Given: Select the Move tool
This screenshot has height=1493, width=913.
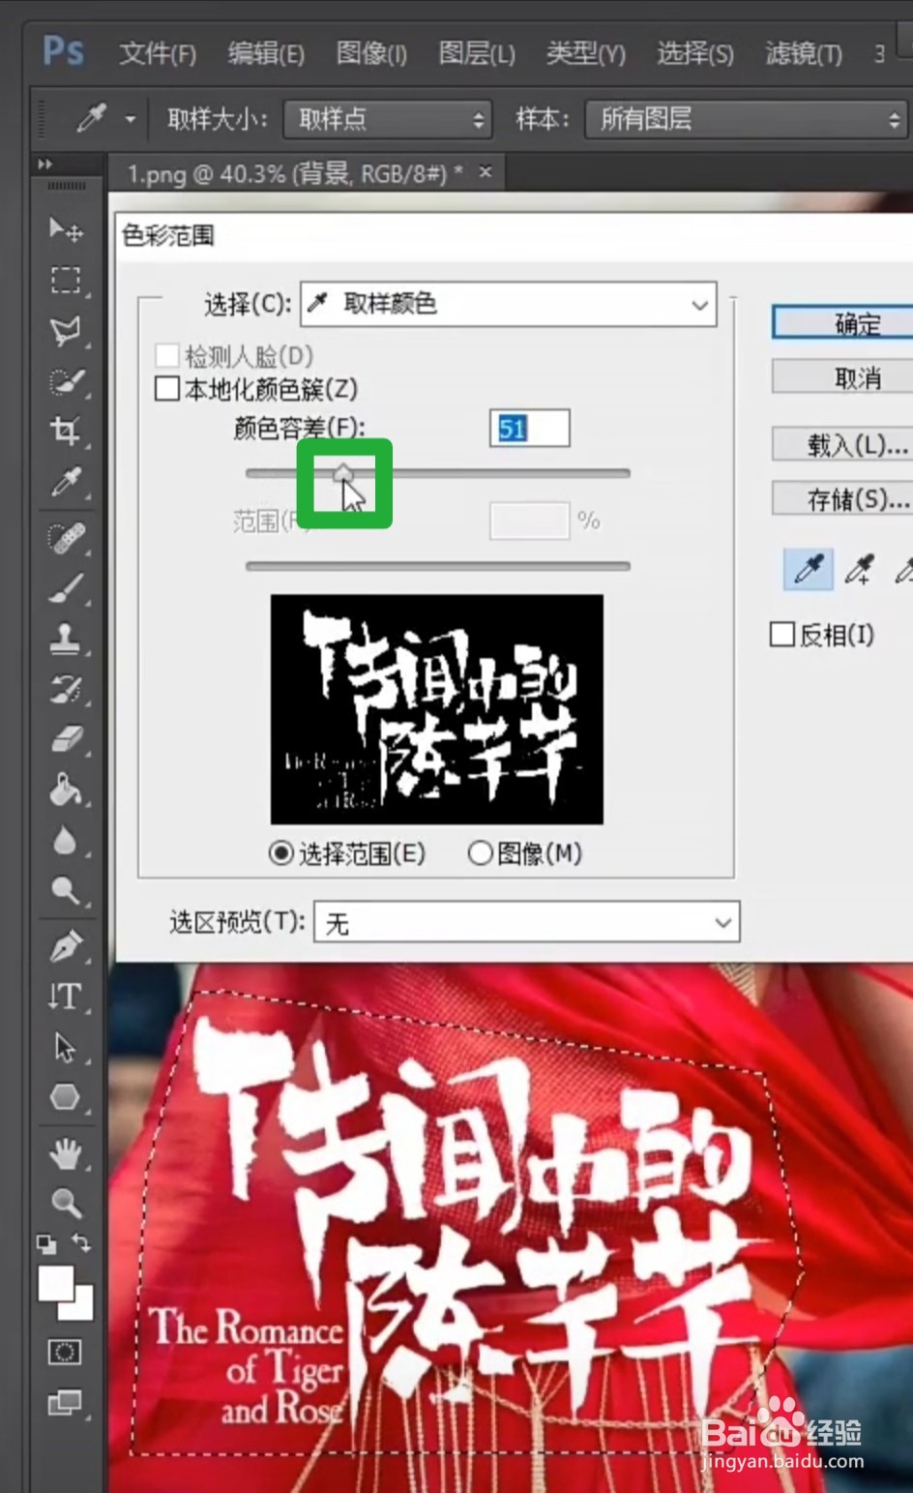Looking at the screenshot, I should click(x=66, y=229).
